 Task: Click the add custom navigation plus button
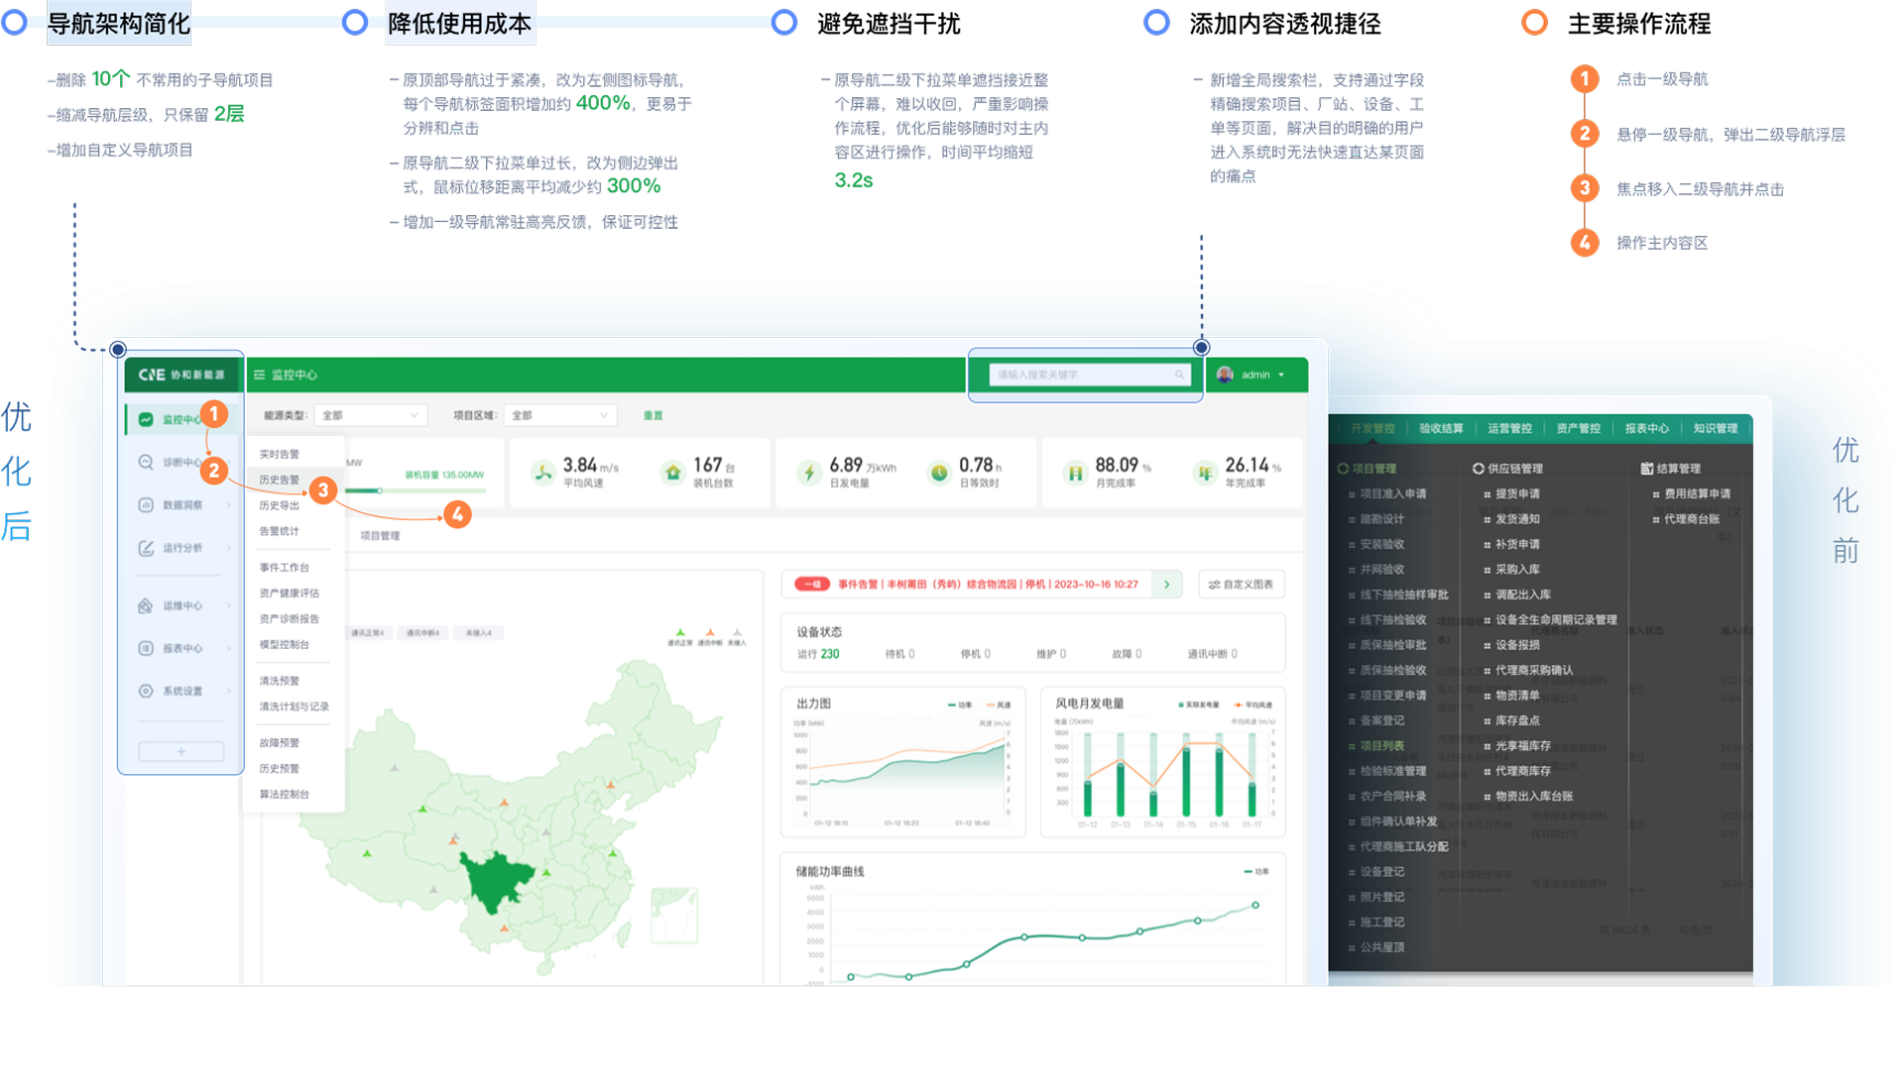click(181, 751)
